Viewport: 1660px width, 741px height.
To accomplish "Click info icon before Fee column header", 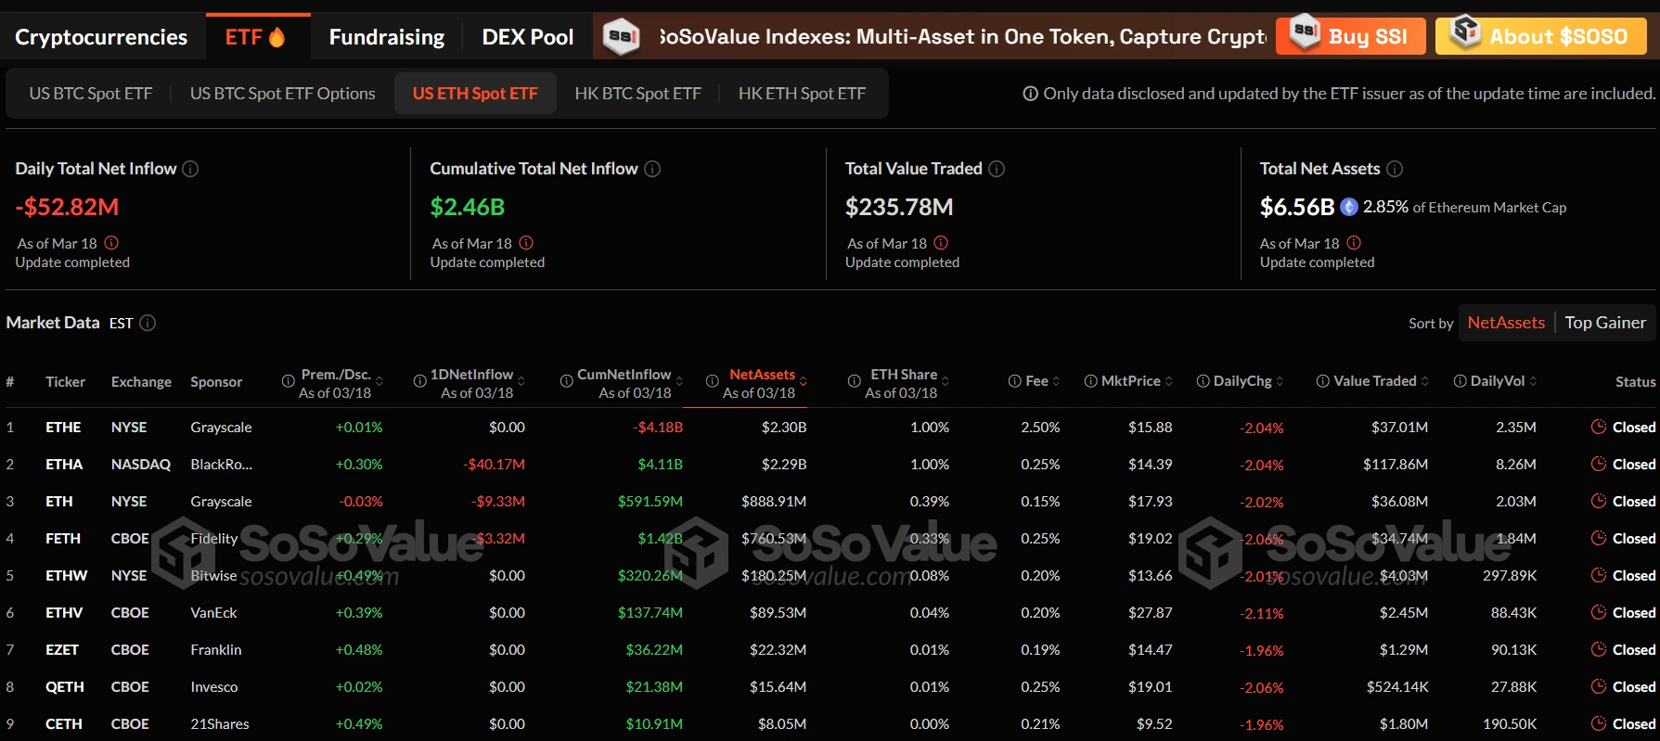I will click(1015, 381).
